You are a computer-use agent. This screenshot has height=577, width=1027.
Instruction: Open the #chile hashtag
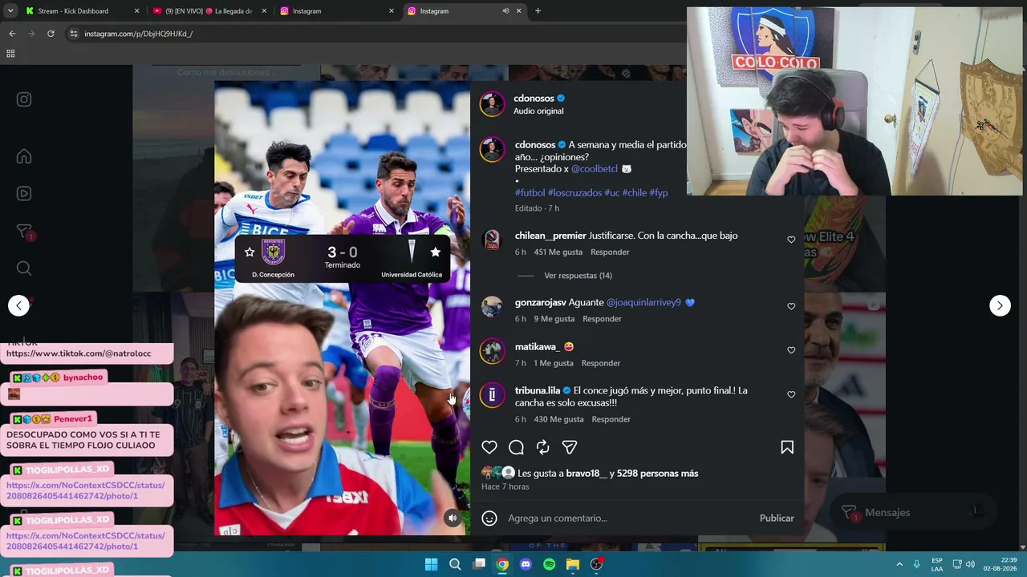coord(635,193)
